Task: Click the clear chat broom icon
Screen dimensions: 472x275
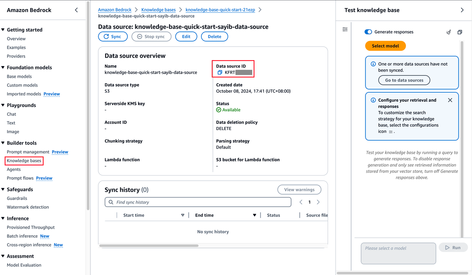Action: coord(448,32)
